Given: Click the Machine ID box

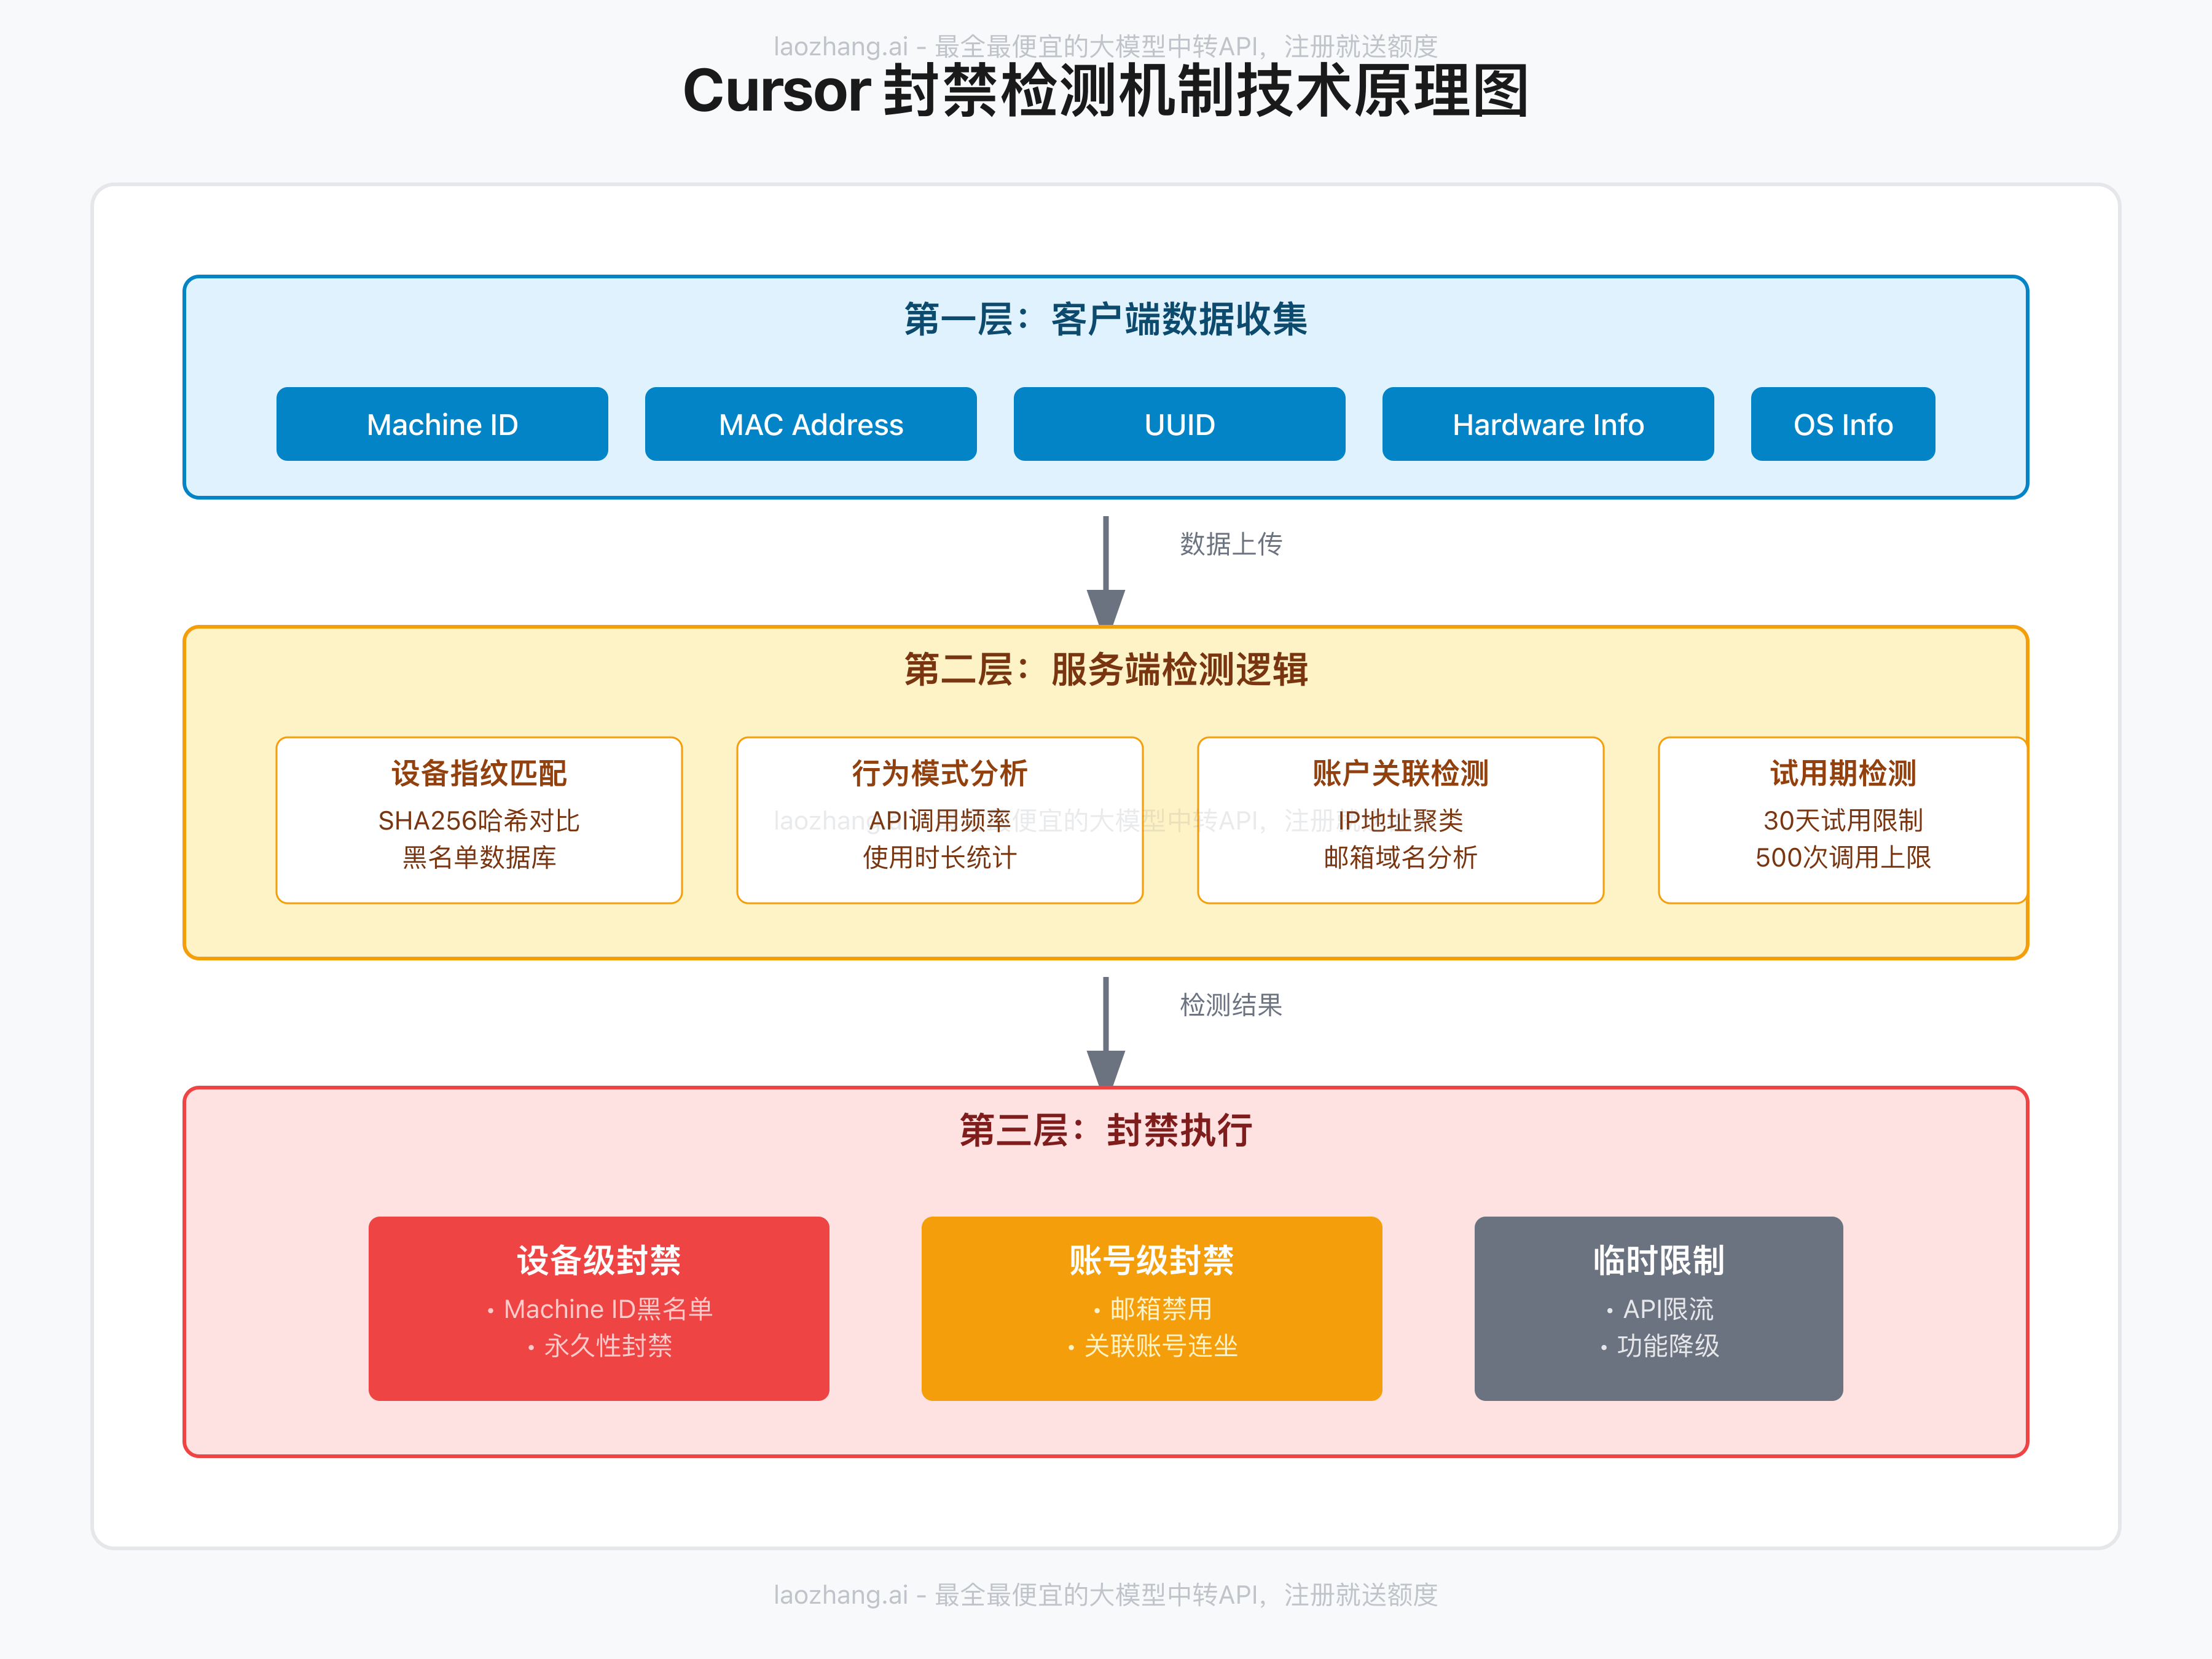Looking at the screenshot, I should coord(442,424).
